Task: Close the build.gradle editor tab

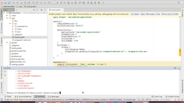Action: click(62, 10)
